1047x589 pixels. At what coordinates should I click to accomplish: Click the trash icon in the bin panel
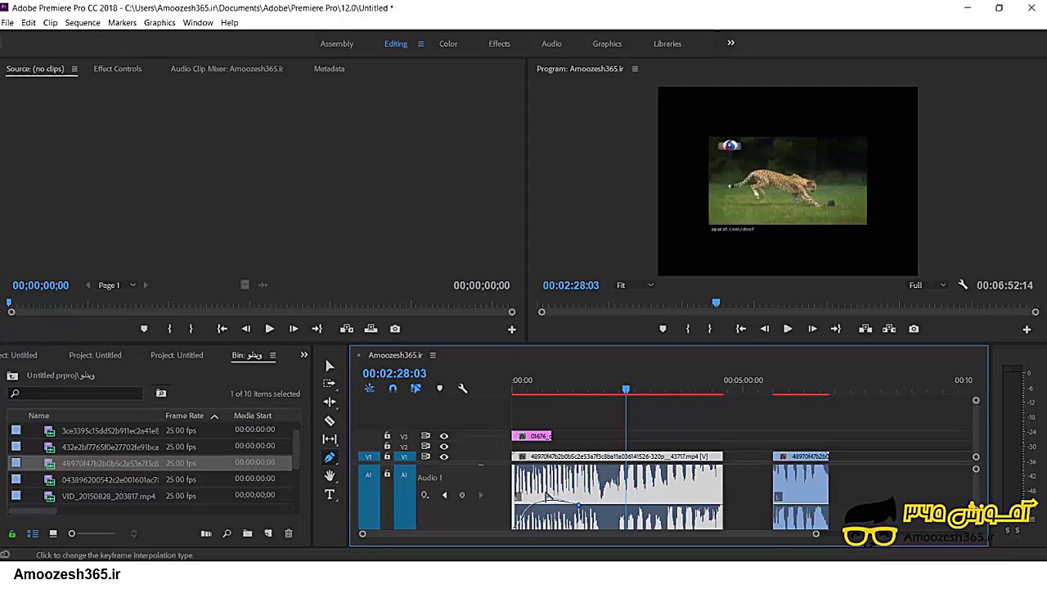tap(288, 533)
